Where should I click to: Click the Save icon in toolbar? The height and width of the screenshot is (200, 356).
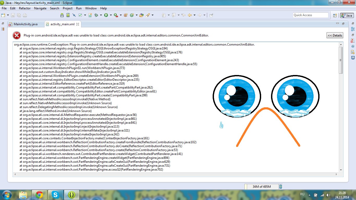(x=13, y=15)
